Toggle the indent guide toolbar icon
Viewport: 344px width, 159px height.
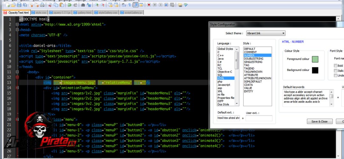[136, 5]
